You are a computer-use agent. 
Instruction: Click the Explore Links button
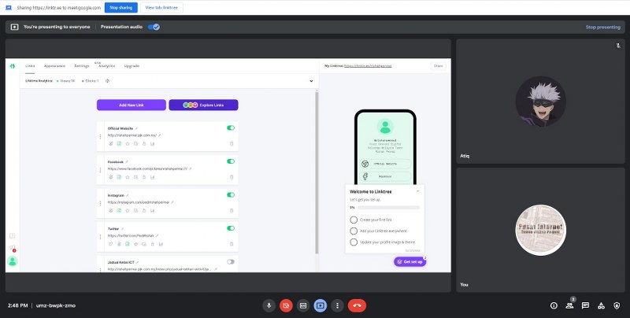(x=203, y=105)
